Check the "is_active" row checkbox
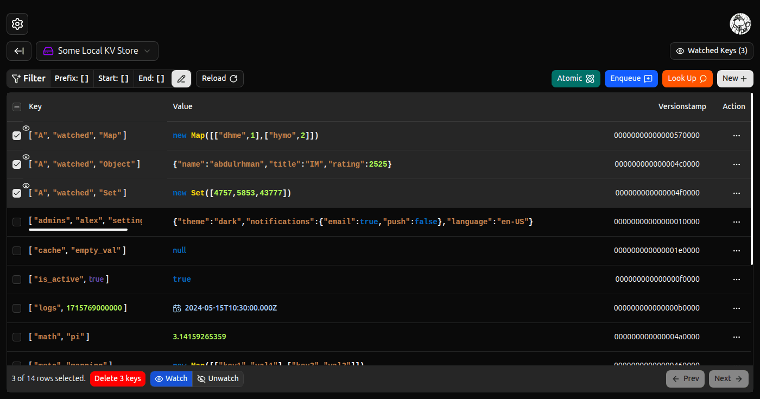This screenshot has width=760, height=399. click(17, 280)
